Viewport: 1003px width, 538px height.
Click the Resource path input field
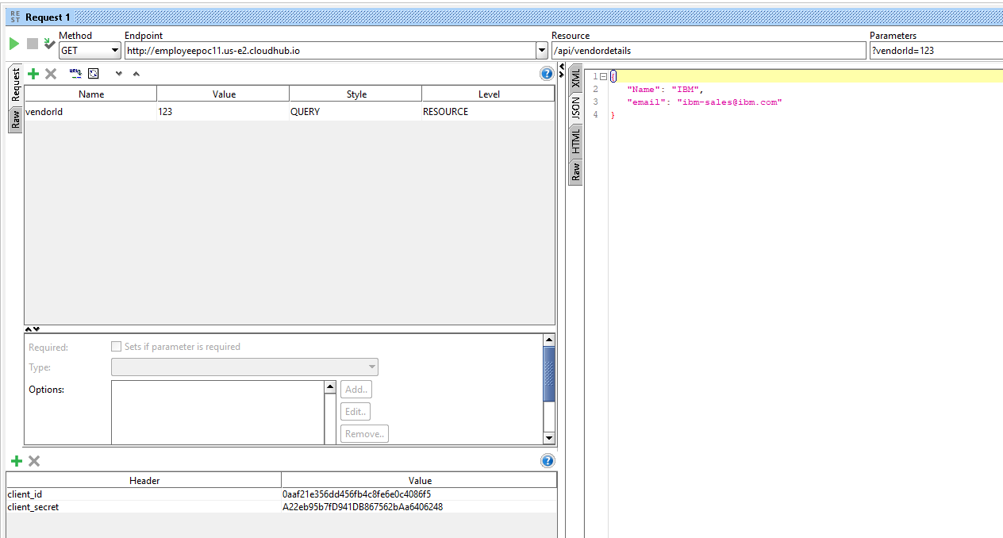coord(709,51)
